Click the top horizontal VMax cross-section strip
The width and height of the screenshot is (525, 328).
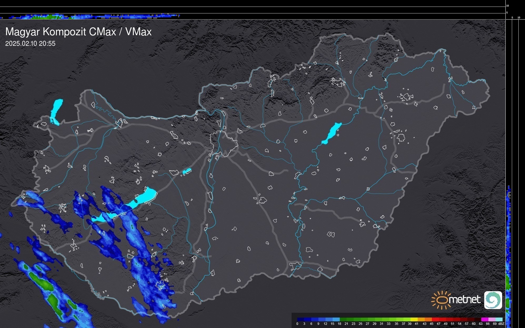(89, 17)
